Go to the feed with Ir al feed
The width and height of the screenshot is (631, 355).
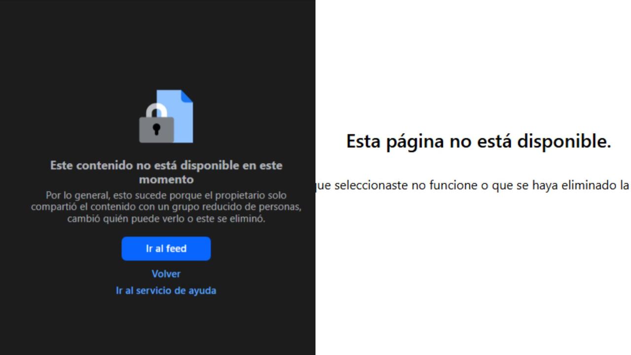[166, 248]
